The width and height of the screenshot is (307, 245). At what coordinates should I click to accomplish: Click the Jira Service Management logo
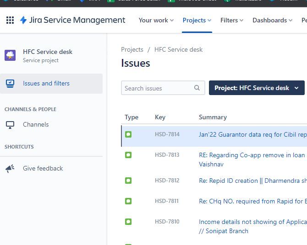73,20
